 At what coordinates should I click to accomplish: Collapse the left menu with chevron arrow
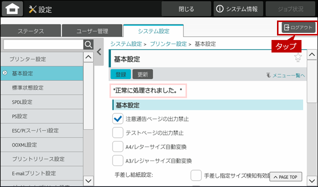[x=99, y=52]
